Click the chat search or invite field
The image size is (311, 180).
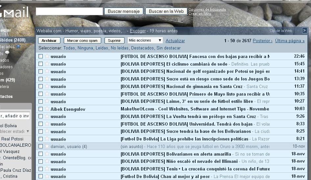click(15, 116)
